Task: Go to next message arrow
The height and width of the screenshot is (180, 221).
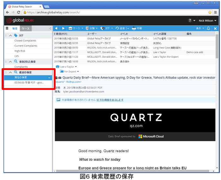Action: 63,28
